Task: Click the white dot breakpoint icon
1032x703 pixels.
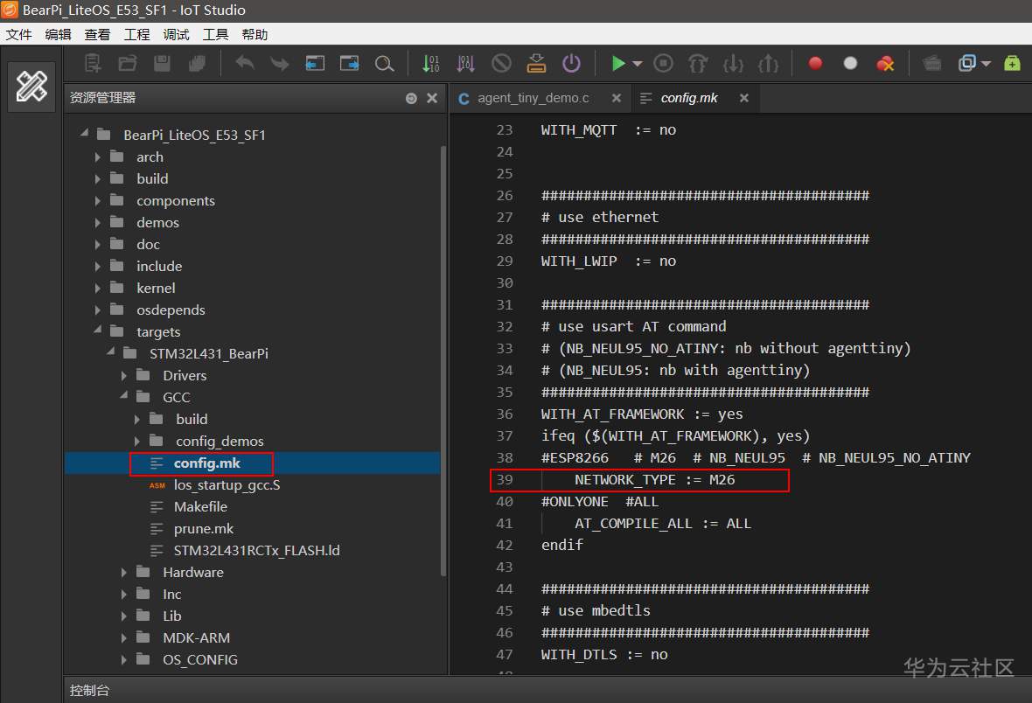Action: pyautogui.click(x=850, y=63)
